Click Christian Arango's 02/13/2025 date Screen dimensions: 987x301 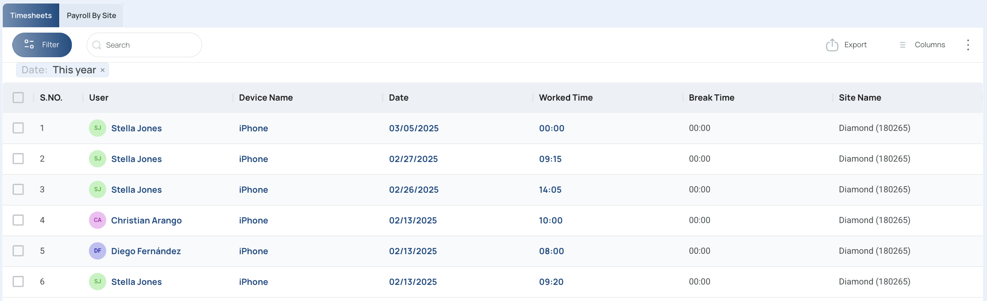tap(413, 220)
